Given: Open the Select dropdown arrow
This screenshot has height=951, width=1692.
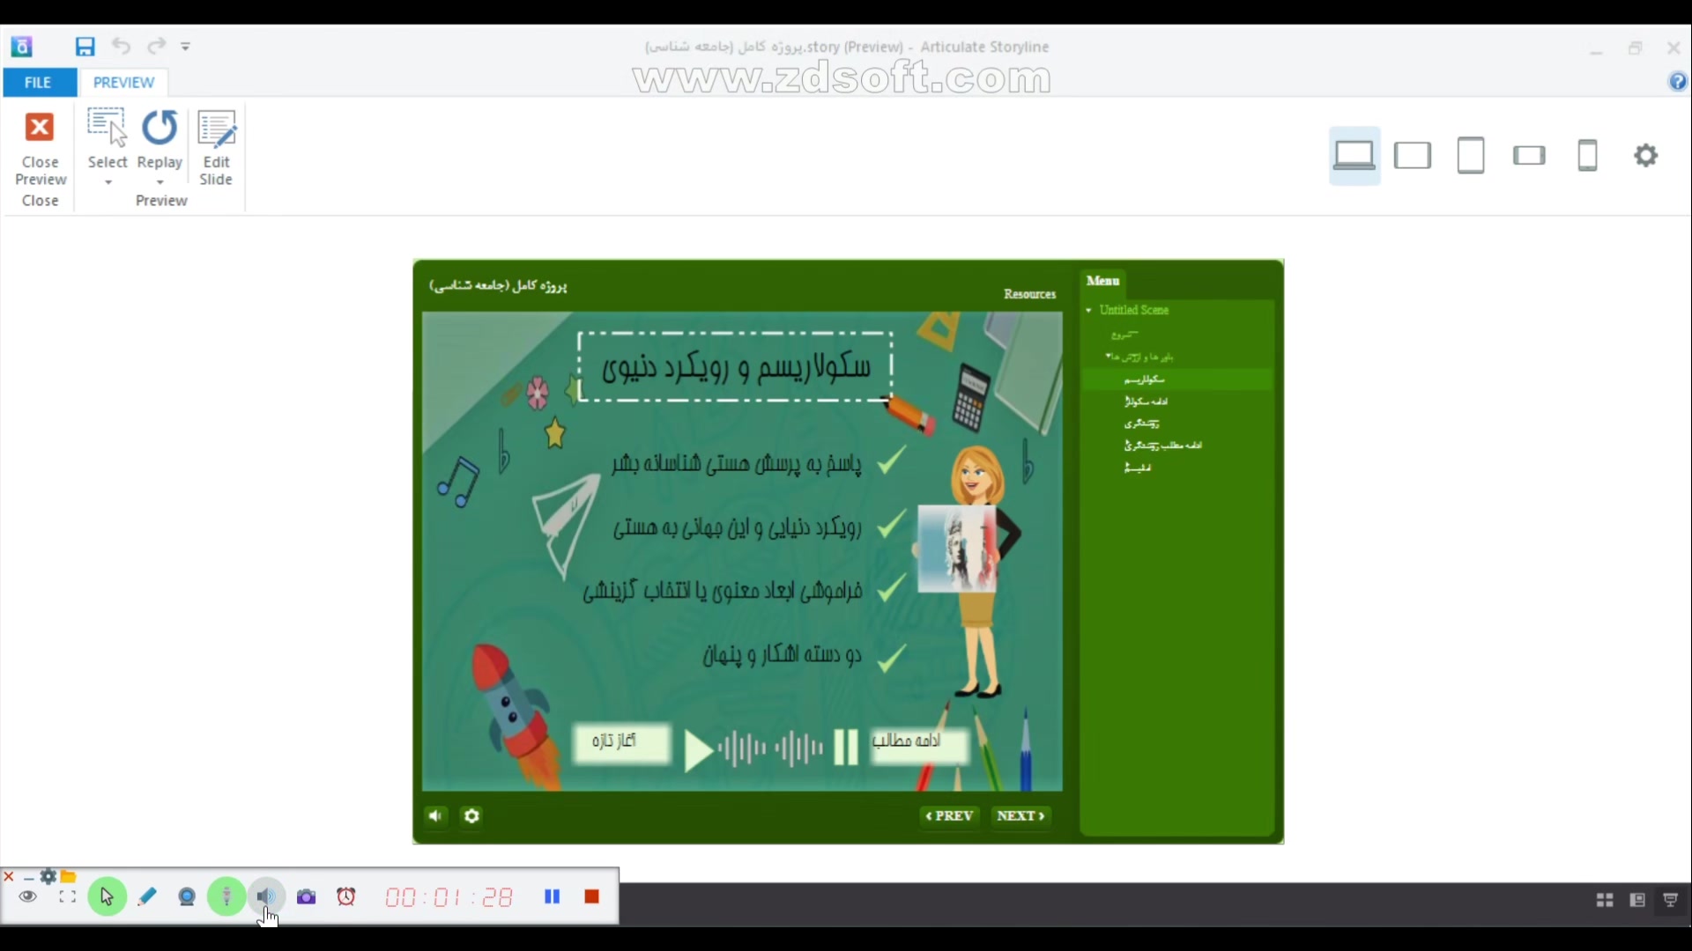Looking at the screenshot, I should (x=108, y=182).
